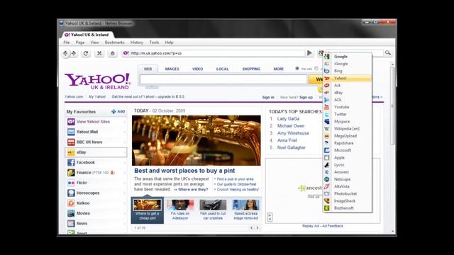Add a favourite with the Add button
The image size is (454, 255).
118,111
